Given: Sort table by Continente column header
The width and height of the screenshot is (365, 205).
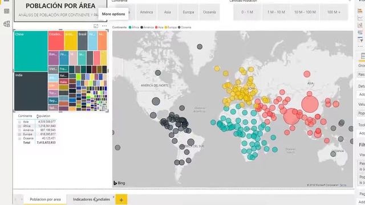Looking at the screenshot, I should [x=25, y=116].
